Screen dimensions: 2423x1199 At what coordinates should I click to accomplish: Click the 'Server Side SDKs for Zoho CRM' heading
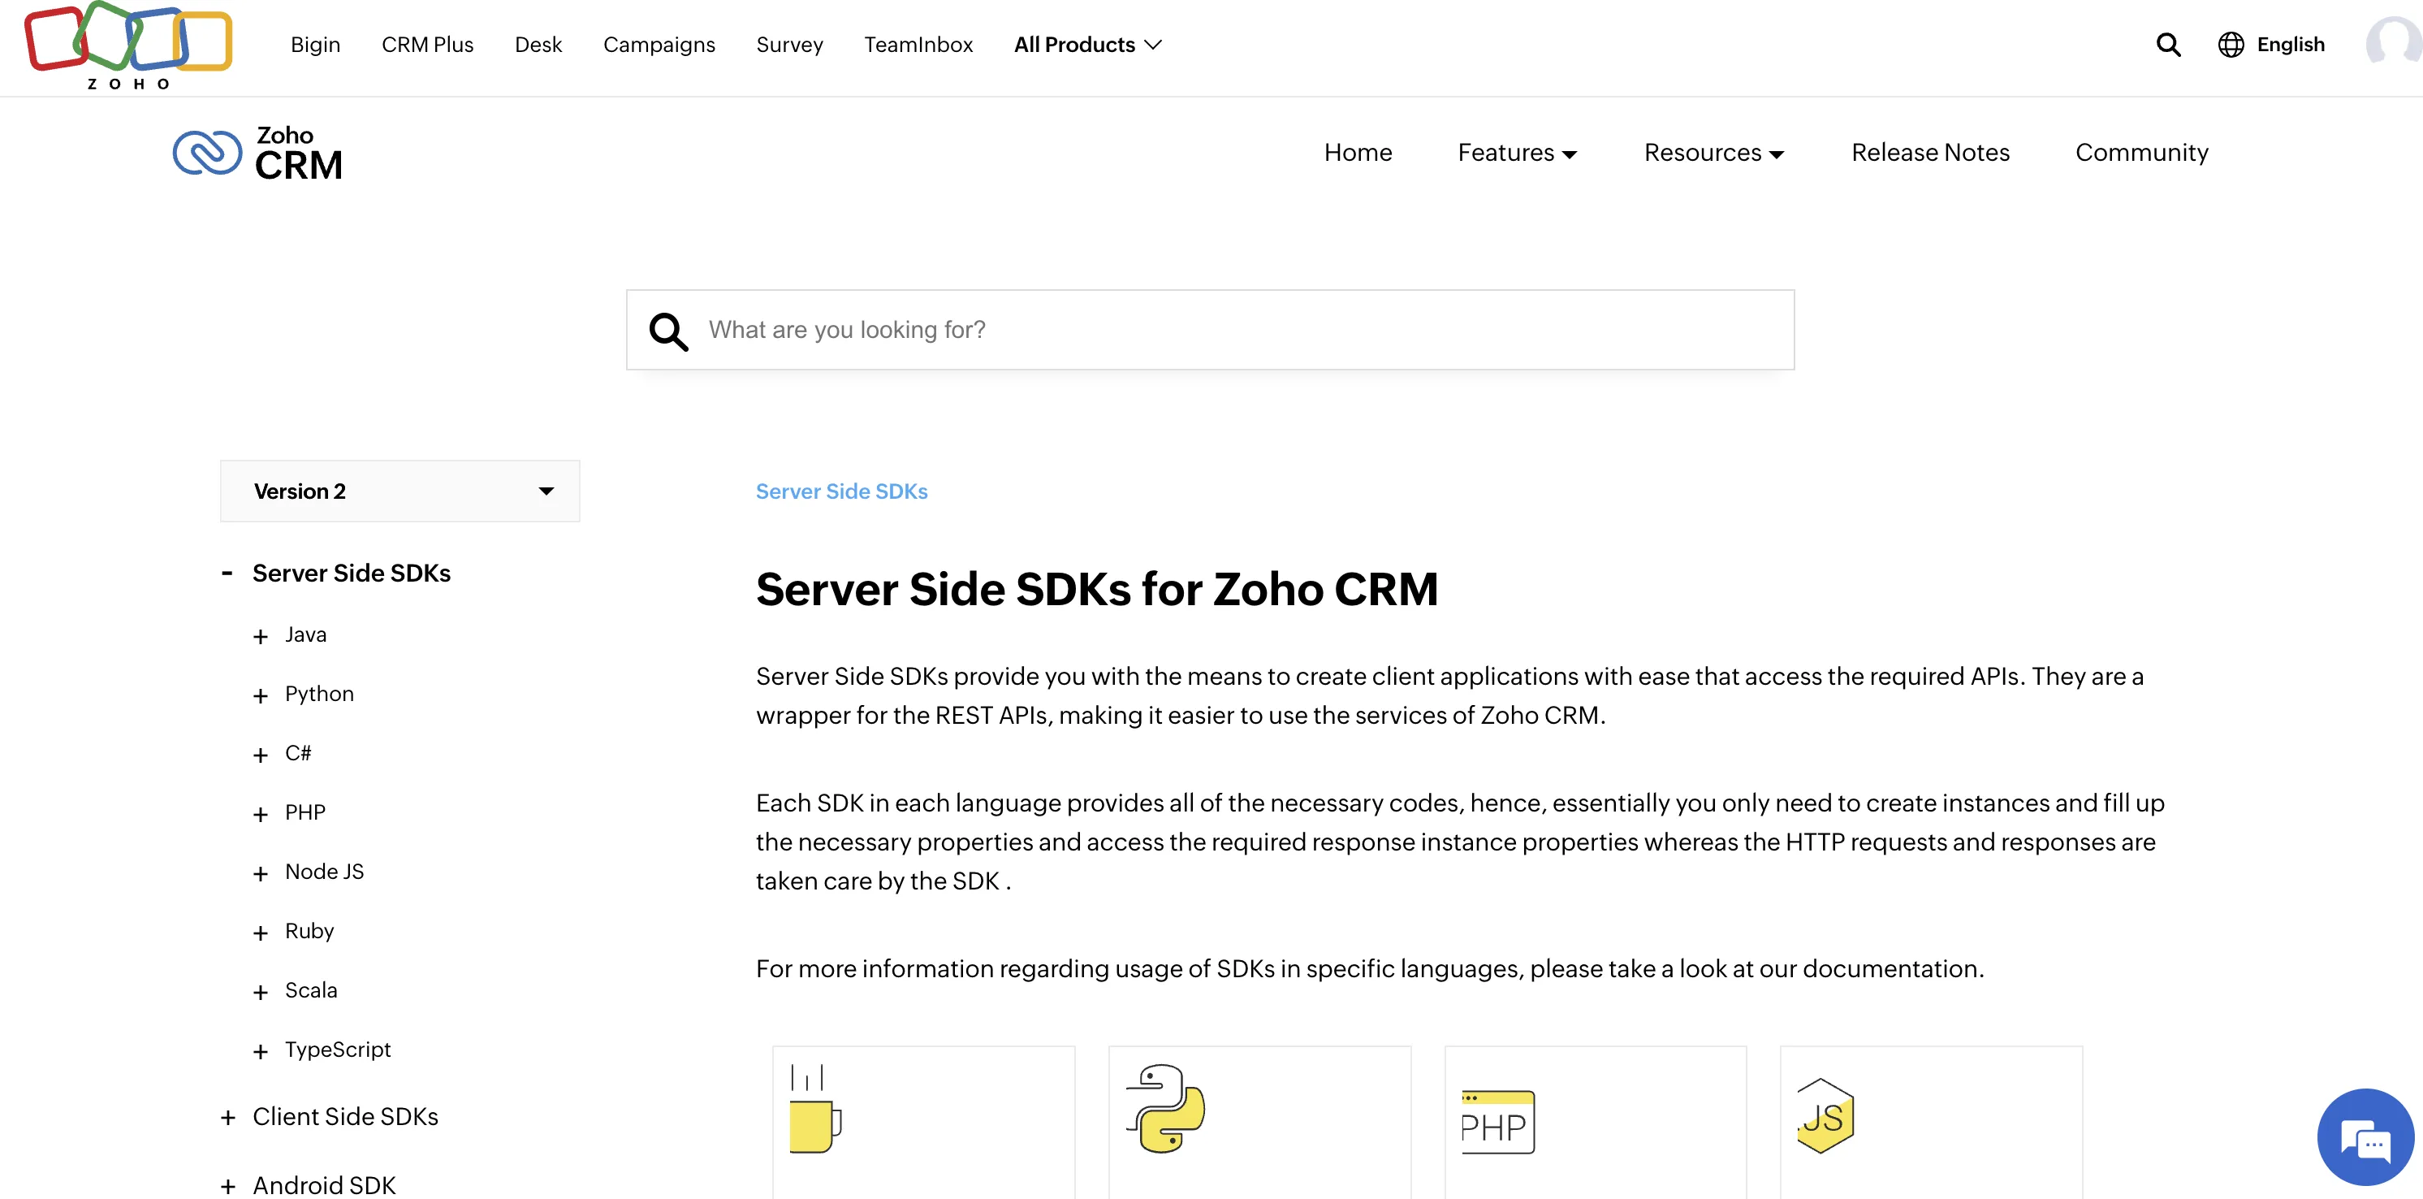[1097, 590]
